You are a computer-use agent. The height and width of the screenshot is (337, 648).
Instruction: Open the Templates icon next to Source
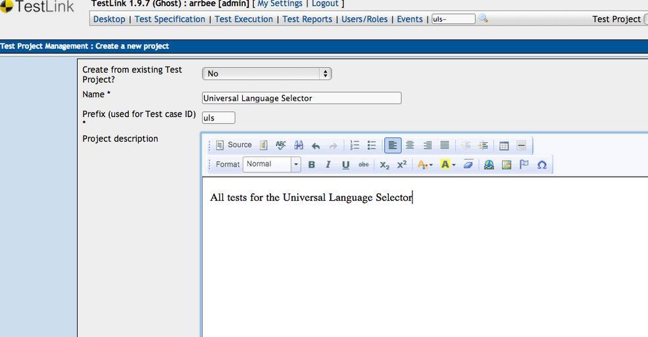pyautogui.click(x=264, y=145)
